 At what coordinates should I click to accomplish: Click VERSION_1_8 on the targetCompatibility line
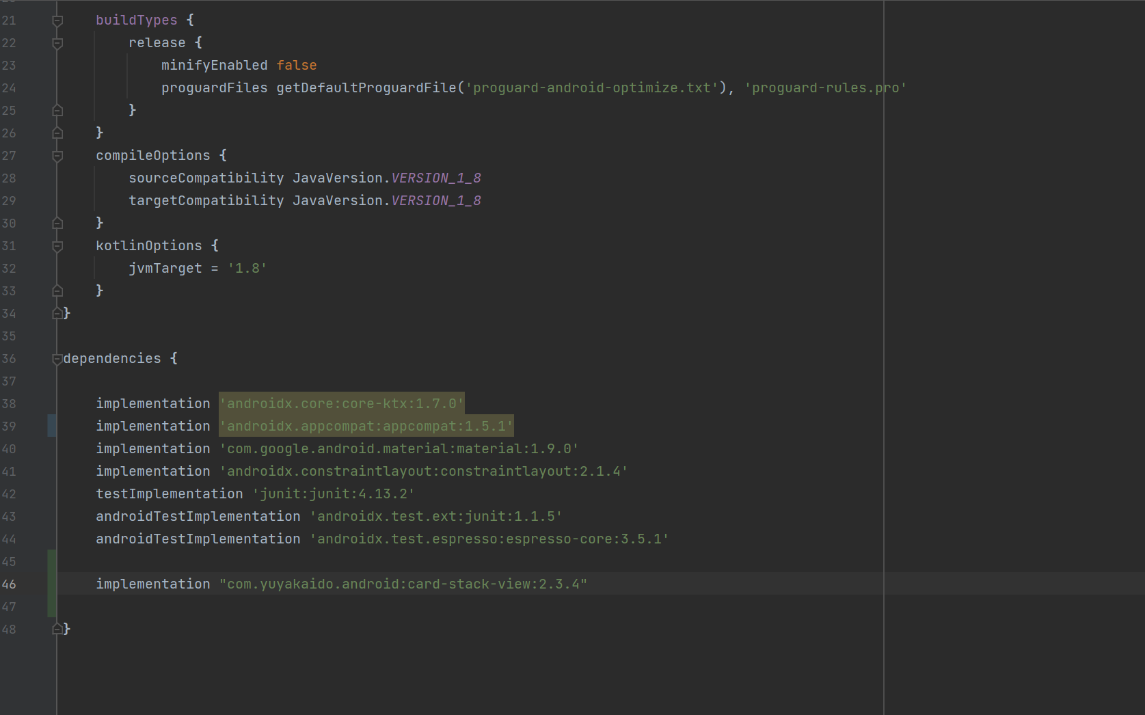coord(436,200)
